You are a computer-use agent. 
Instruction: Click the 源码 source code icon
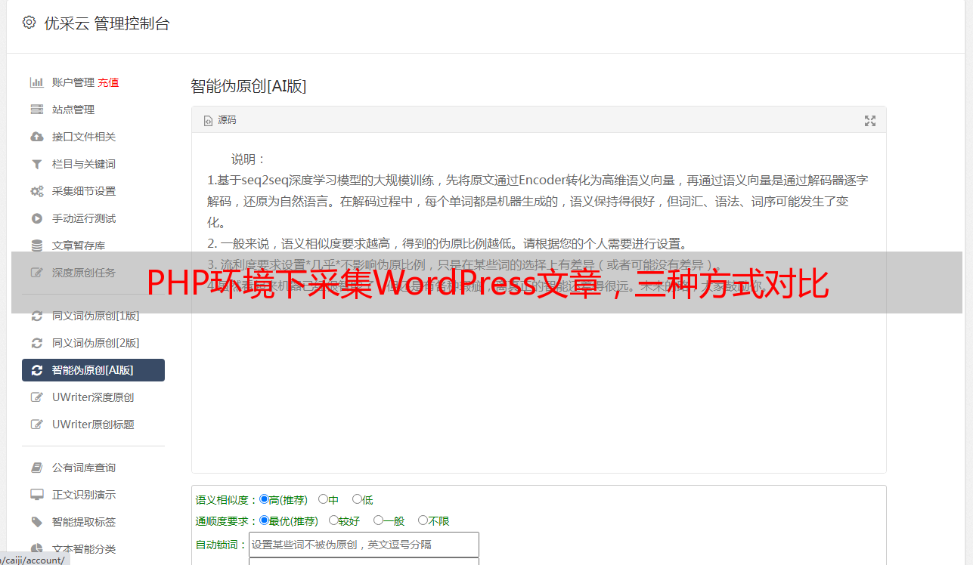(x=208, y=121)
